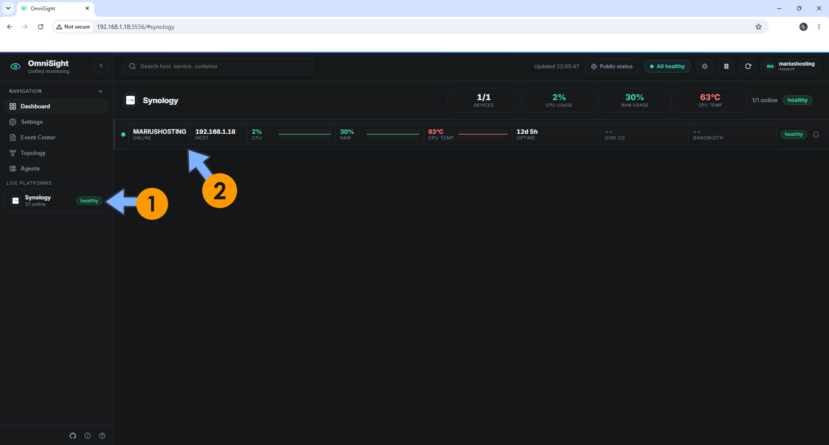The height and width of the screenshot is (445, 829).
Task: Click the 192.168.1.18 host value
Action: pos(215,132)
